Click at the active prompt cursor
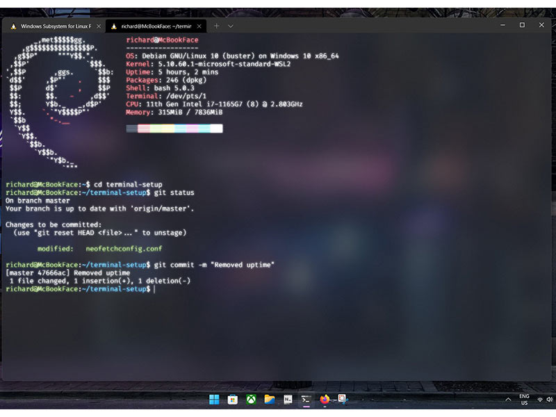556x417 pixels. point(154,289)
